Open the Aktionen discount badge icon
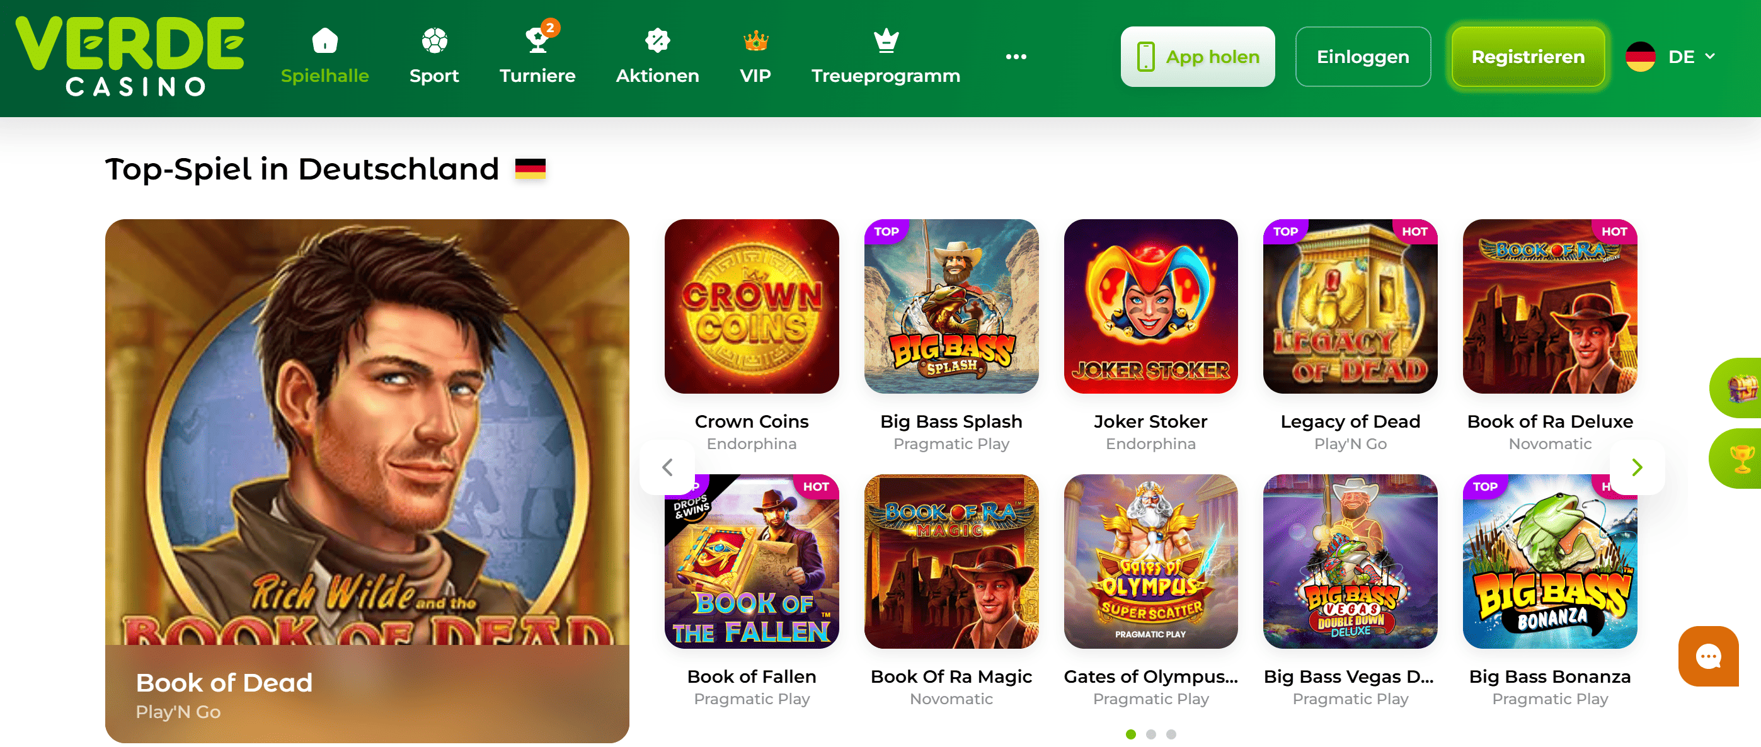This screenshot has width=1761, height=747. [657, 40]
